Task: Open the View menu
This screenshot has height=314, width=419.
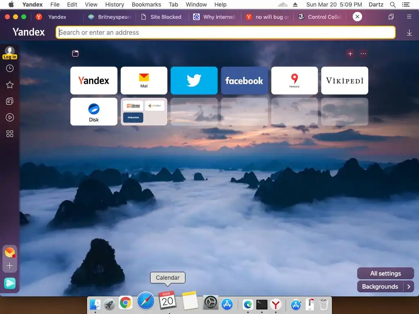Action: click(x=91, y=4)
